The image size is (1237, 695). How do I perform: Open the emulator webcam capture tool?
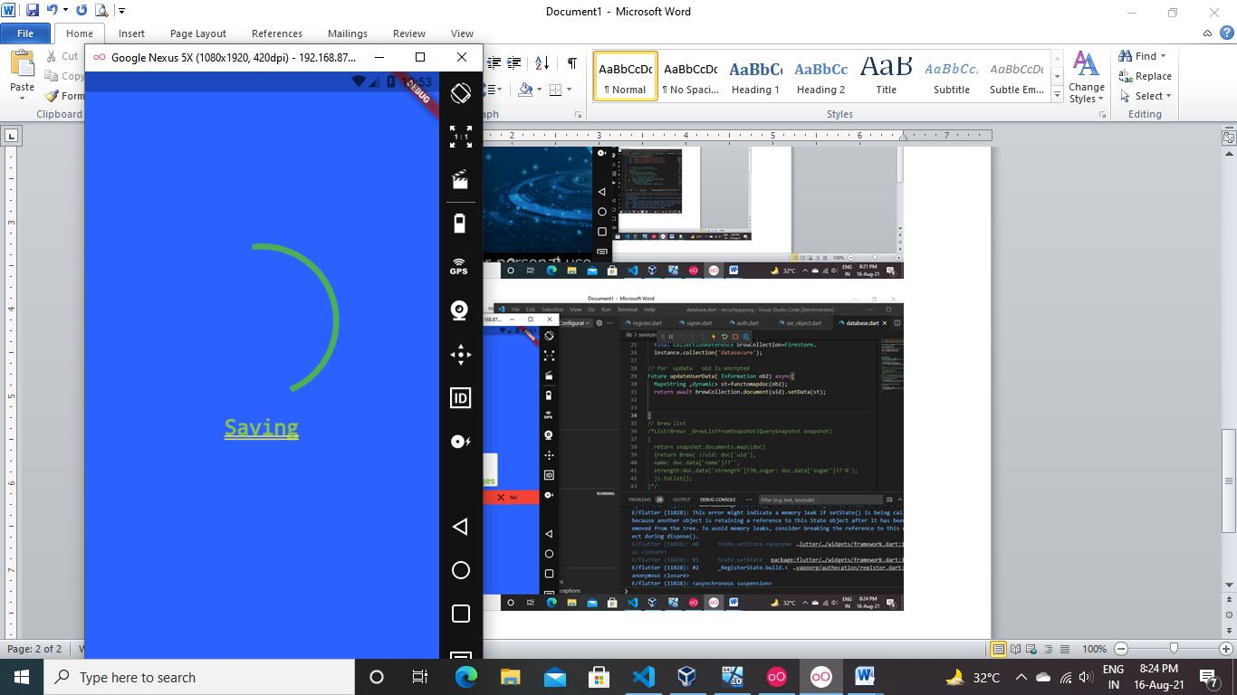[460, 310]
